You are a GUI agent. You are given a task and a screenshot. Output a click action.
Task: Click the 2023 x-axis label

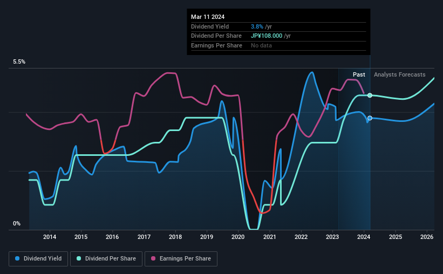[332, 237]
